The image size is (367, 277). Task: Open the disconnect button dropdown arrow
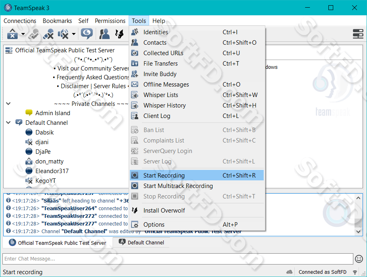click(23, 34)
